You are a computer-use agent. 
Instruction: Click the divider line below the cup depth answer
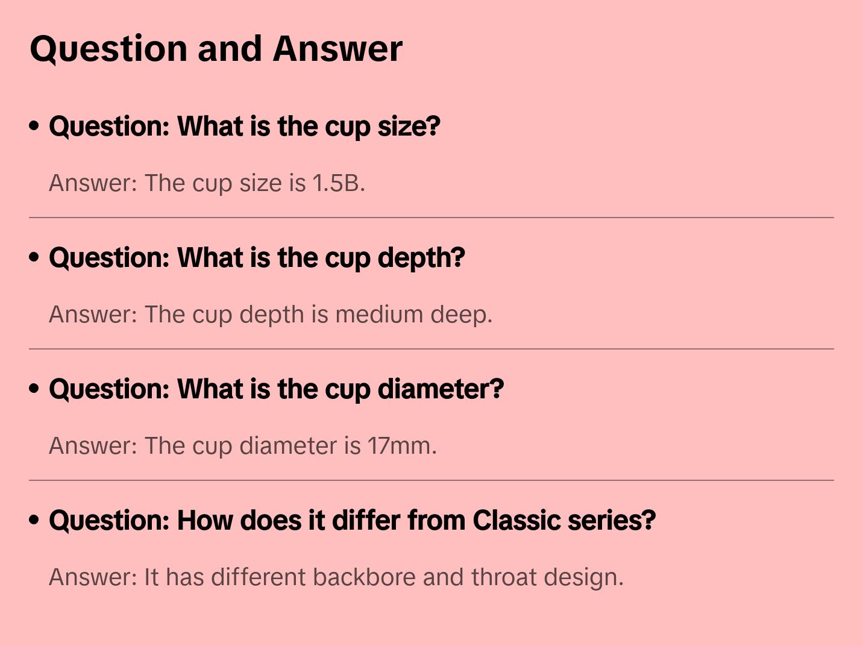click(x=431, y=349)
